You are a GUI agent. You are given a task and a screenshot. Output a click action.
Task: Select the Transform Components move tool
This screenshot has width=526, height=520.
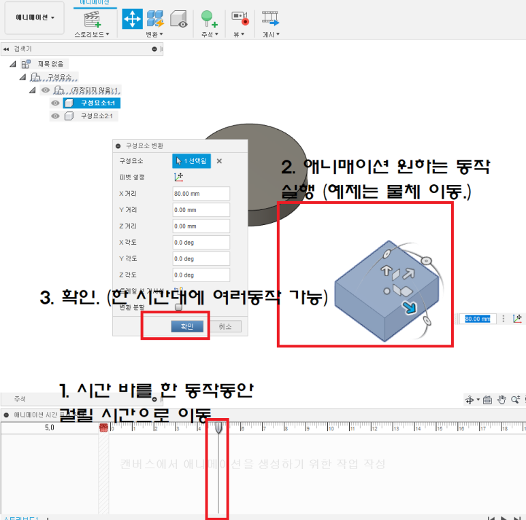(x=132, y=19)
